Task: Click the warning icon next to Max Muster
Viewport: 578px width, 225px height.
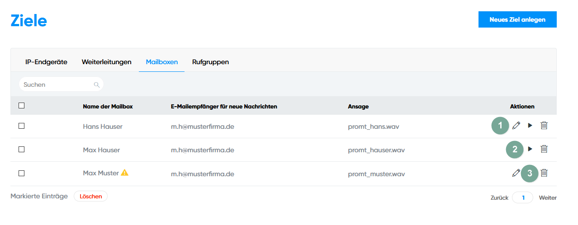Action: tap(125, 173)
